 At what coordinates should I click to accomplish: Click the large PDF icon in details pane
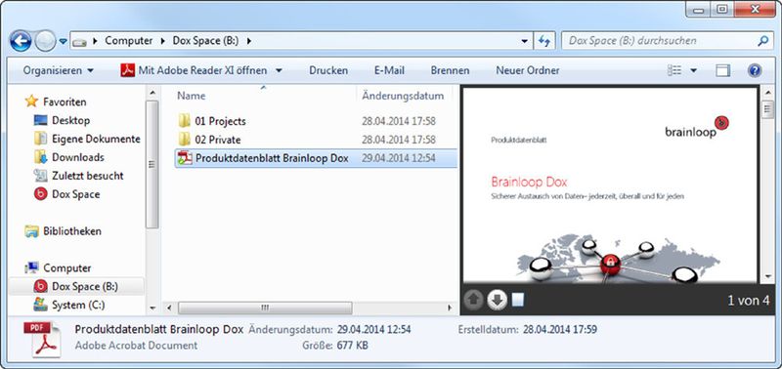point(42,339)
